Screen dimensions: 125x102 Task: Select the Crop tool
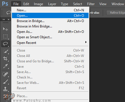coord(5,58)
